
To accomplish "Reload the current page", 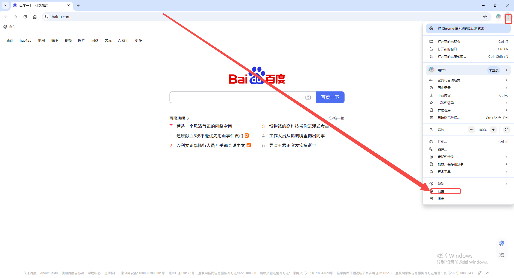I will tap(25, 17).
